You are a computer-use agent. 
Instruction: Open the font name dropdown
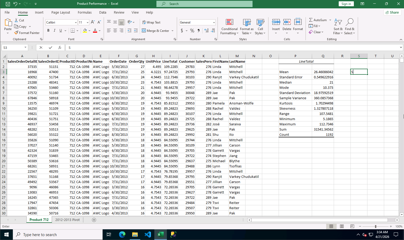[76, 22]
